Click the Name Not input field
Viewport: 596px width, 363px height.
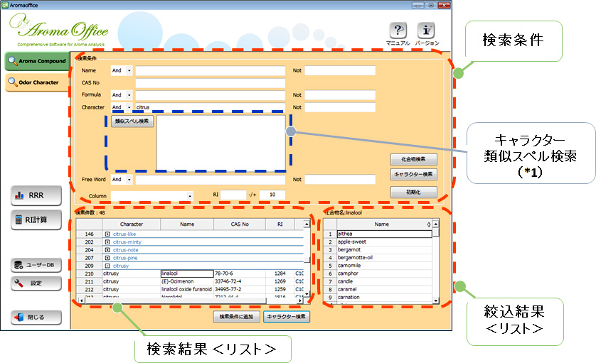tap(340, 70)
